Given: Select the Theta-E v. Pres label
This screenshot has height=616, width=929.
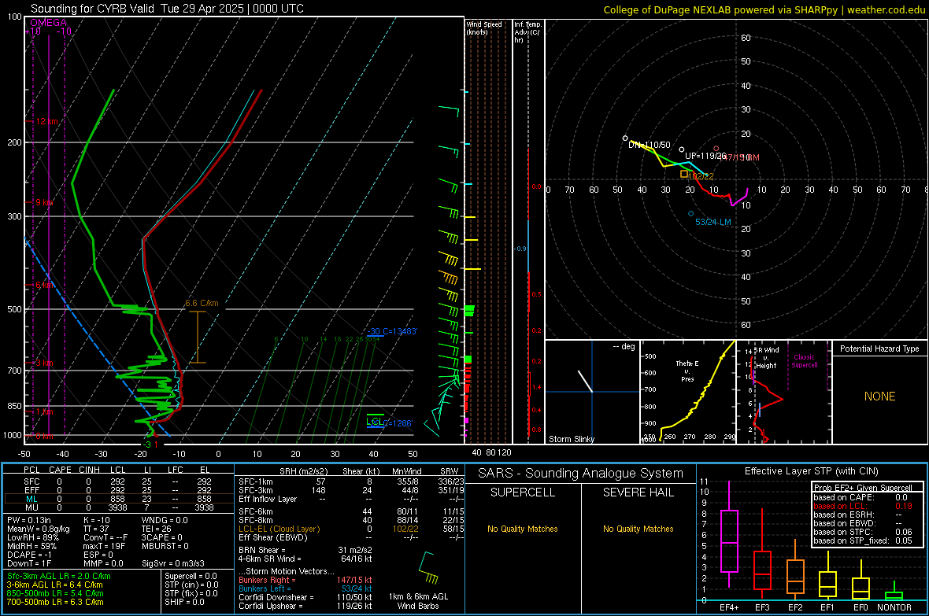Looking at the screenshot, I should 687,371.
